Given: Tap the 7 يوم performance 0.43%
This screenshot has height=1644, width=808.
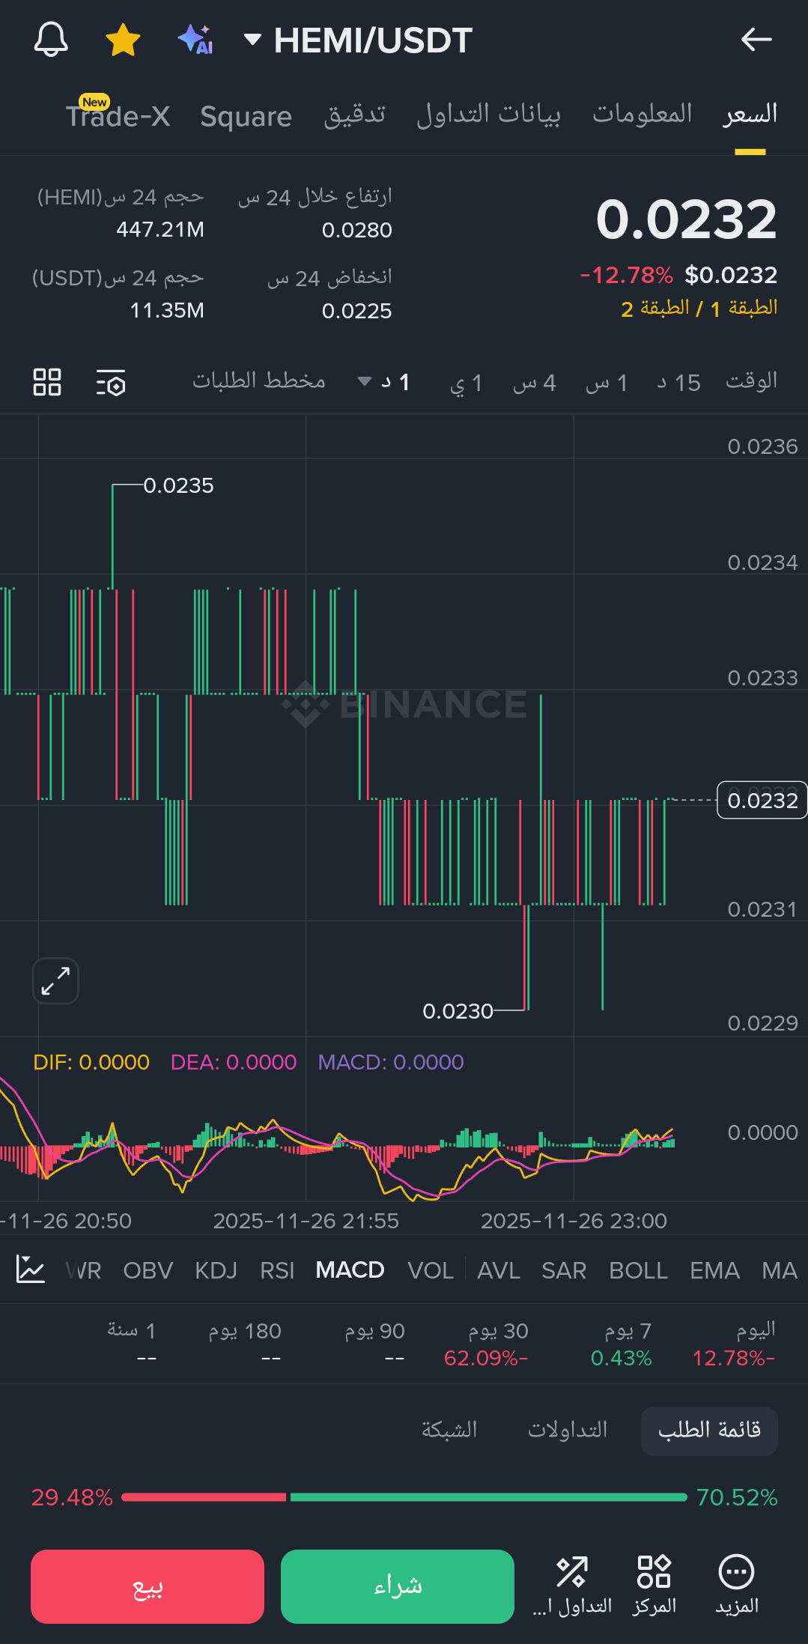Looking at the screenshot, I should (x=622, y=1344).
